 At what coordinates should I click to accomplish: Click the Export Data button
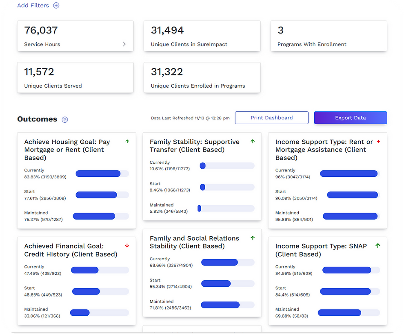pos(350,118)
